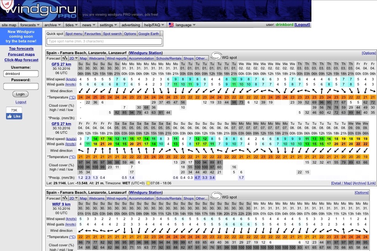
Task: Click the wave graph icon in WRF forecast toolbar
Action: tap(65, 198)
